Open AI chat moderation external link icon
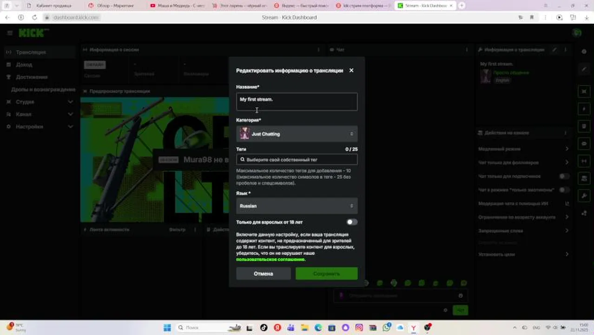The image size is (594, 335). [x=567, y=203]
